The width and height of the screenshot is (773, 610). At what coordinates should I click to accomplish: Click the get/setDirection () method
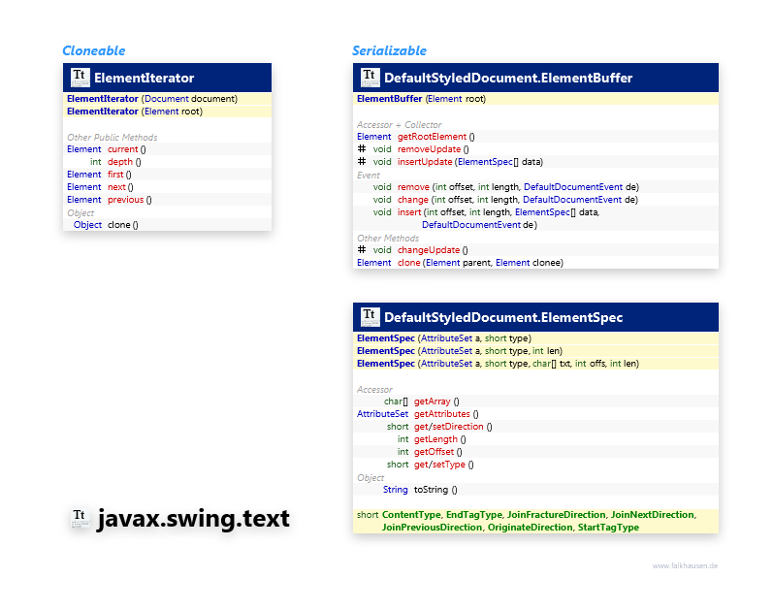453,427
